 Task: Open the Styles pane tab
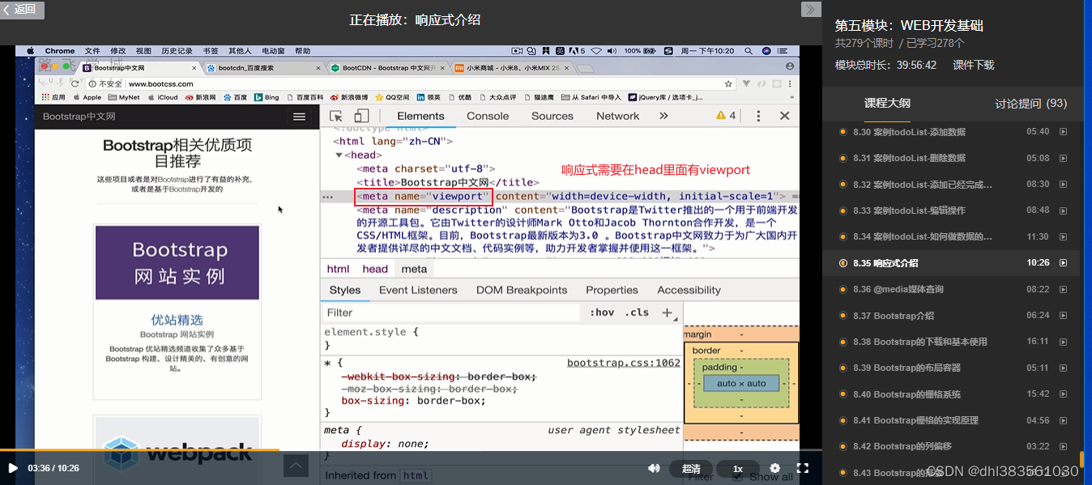click(x=345, y=290)
